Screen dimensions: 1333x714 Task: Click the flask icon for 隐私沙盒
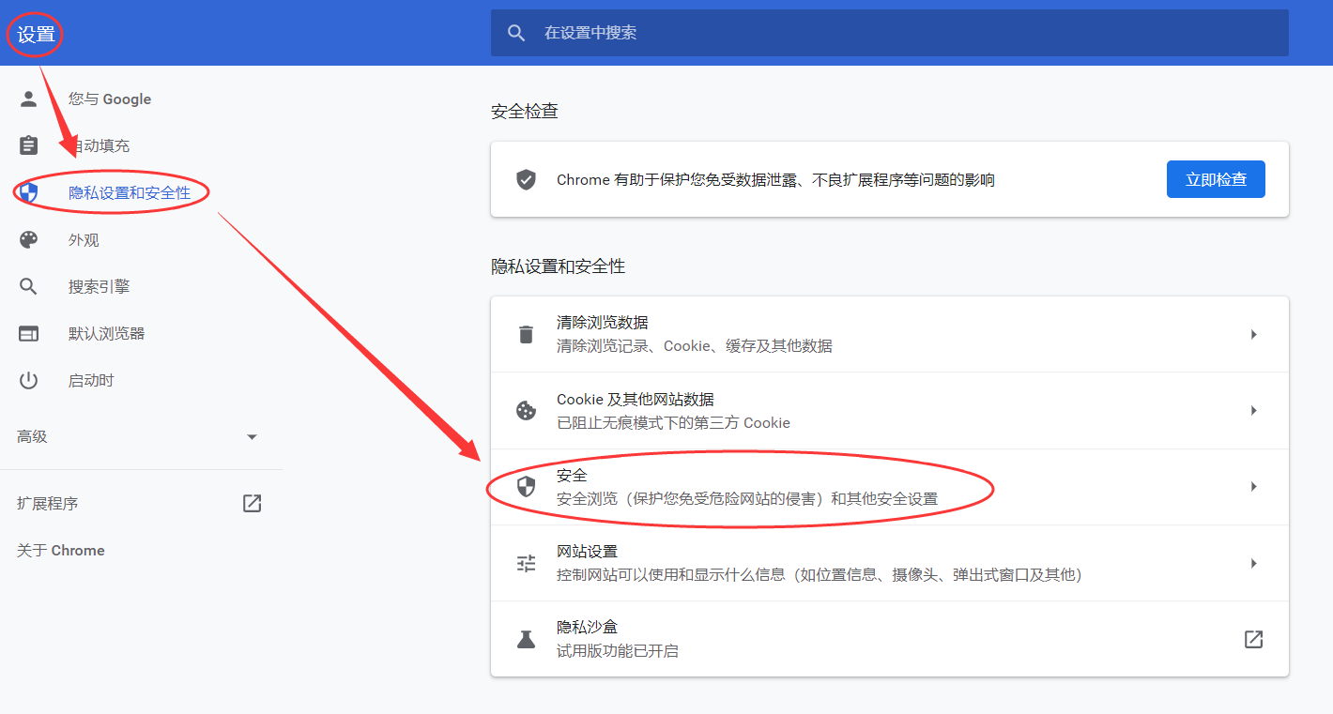click(x=526, y=639)
